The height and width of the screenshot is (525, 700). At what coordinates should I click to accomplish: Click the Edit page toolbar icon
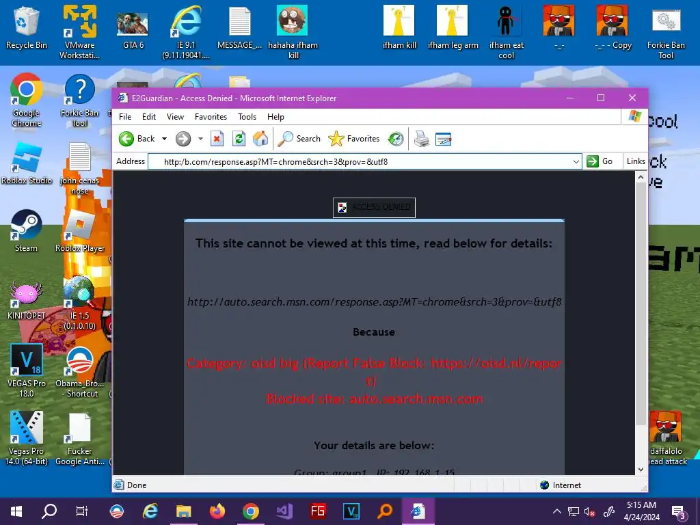coord(443,139)
